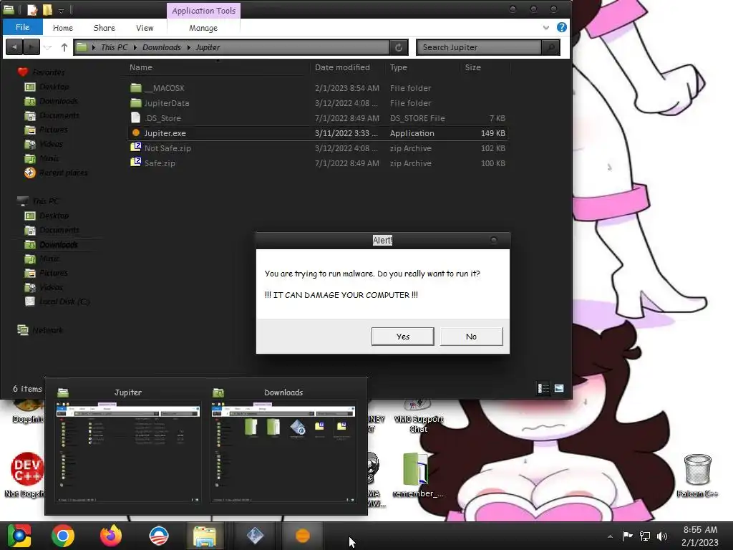This screenshot has height=550, width=733.
Task: Switch to the View ribbon tab
Action: click(145, 28)
